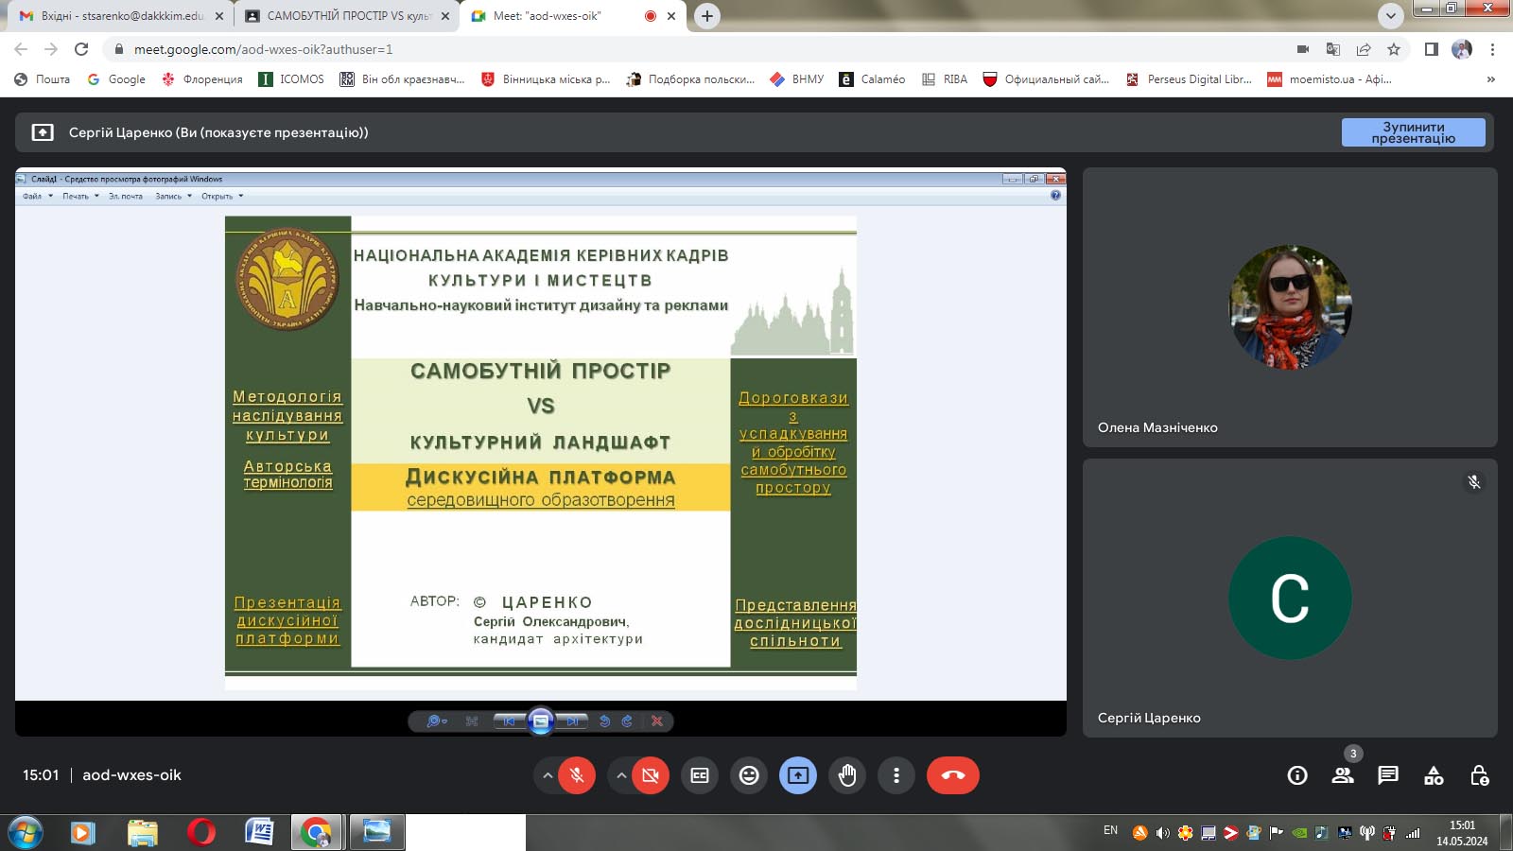This screenshot has height=851, width=1513.
Task: Raise hand in the meeting
Action: click(847, 775)
